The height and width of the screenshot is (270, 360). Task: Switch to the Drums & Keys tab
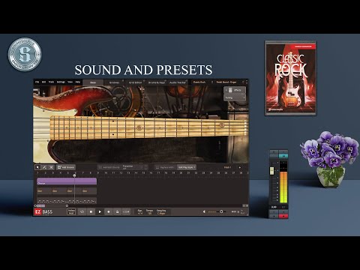point(157,82)
